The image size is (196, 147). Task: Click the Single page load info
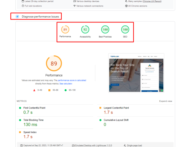click(135, 145)
